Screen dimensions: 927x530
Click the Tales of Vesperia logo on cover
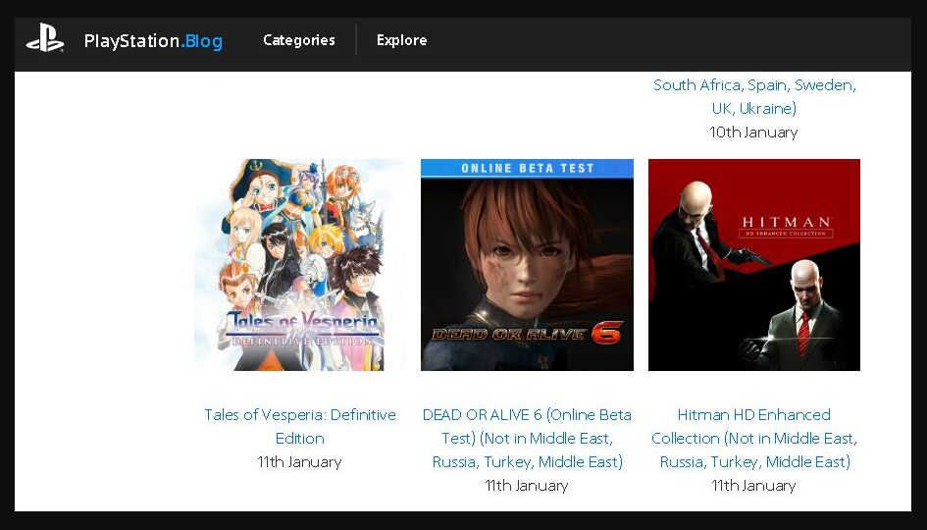(302, 328)
